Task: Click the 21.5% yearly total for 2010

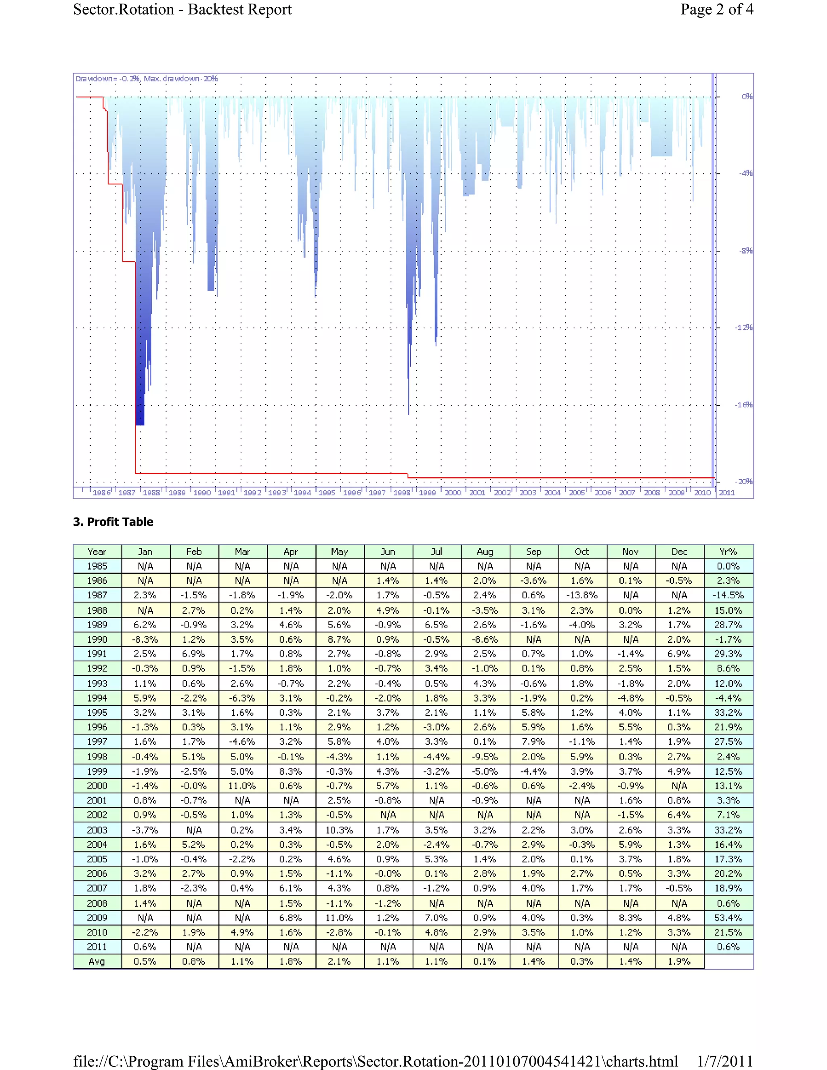Action: 728,932
